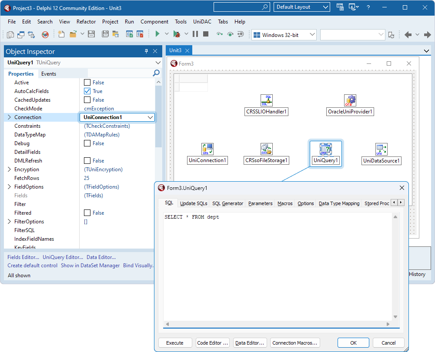Image resolution: width=435 pixels, height=352 pixels.
Task: Open the Connection property dropdown
Action: coord(150,117)
